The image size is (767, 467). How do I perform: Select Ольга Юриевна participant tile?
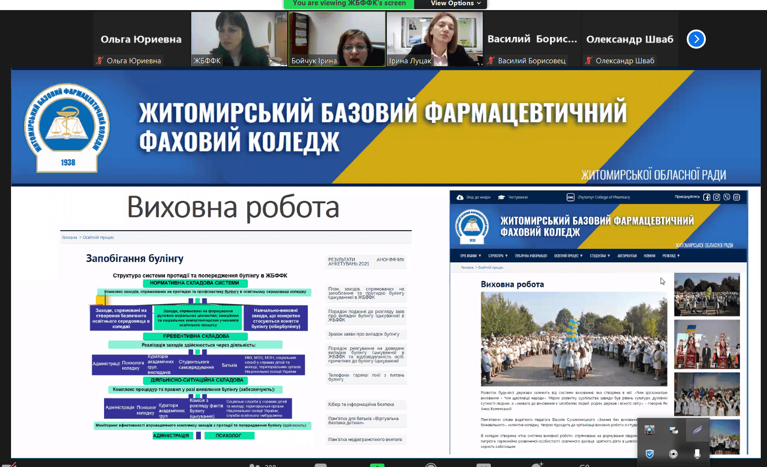pos(141,39)
